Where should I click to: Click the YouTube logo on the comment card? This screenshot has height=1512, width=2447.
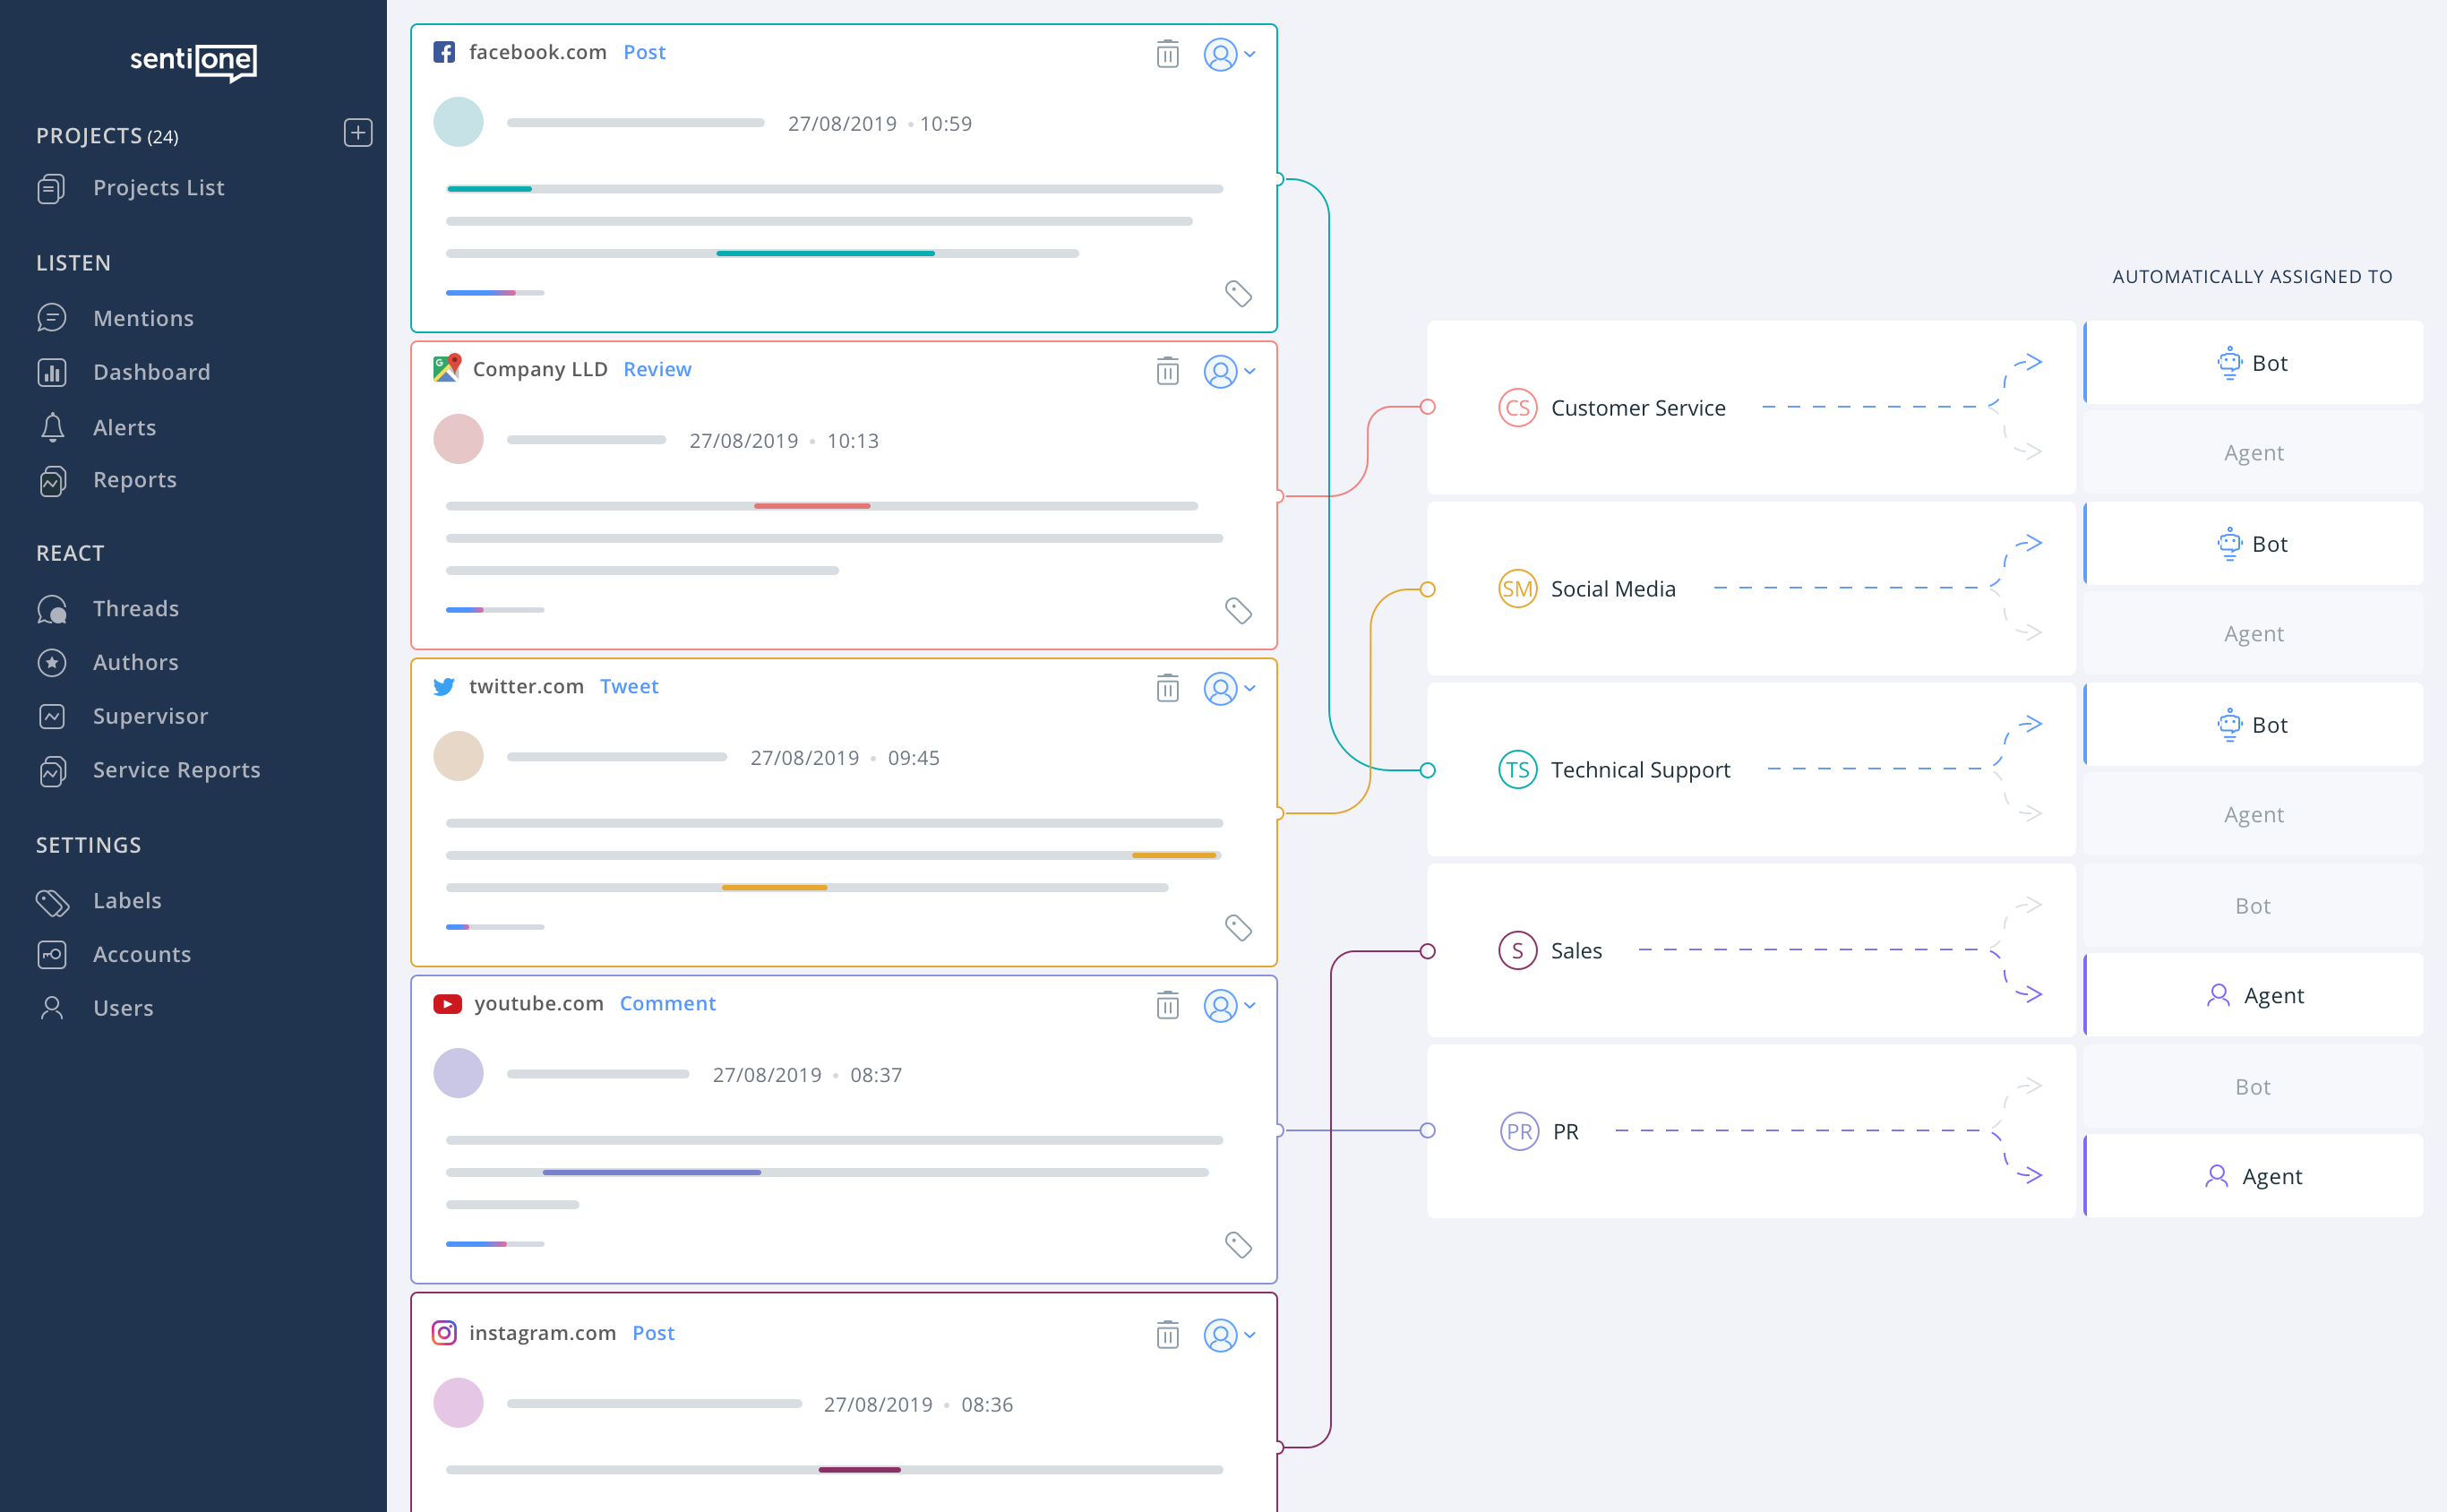[x=447, y=1003]
